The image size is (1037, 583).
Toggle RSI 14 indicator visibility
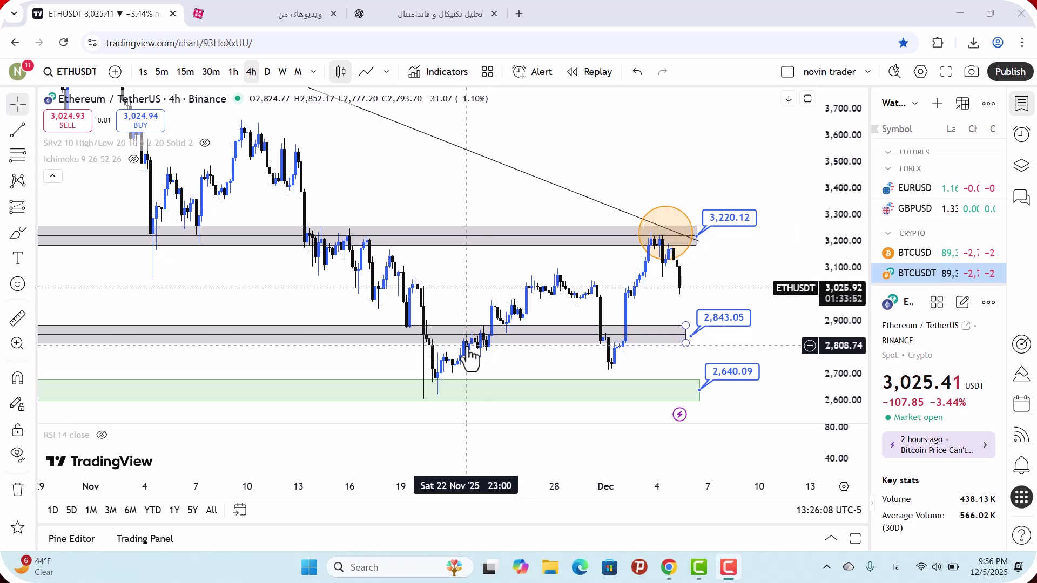(102, 435)
